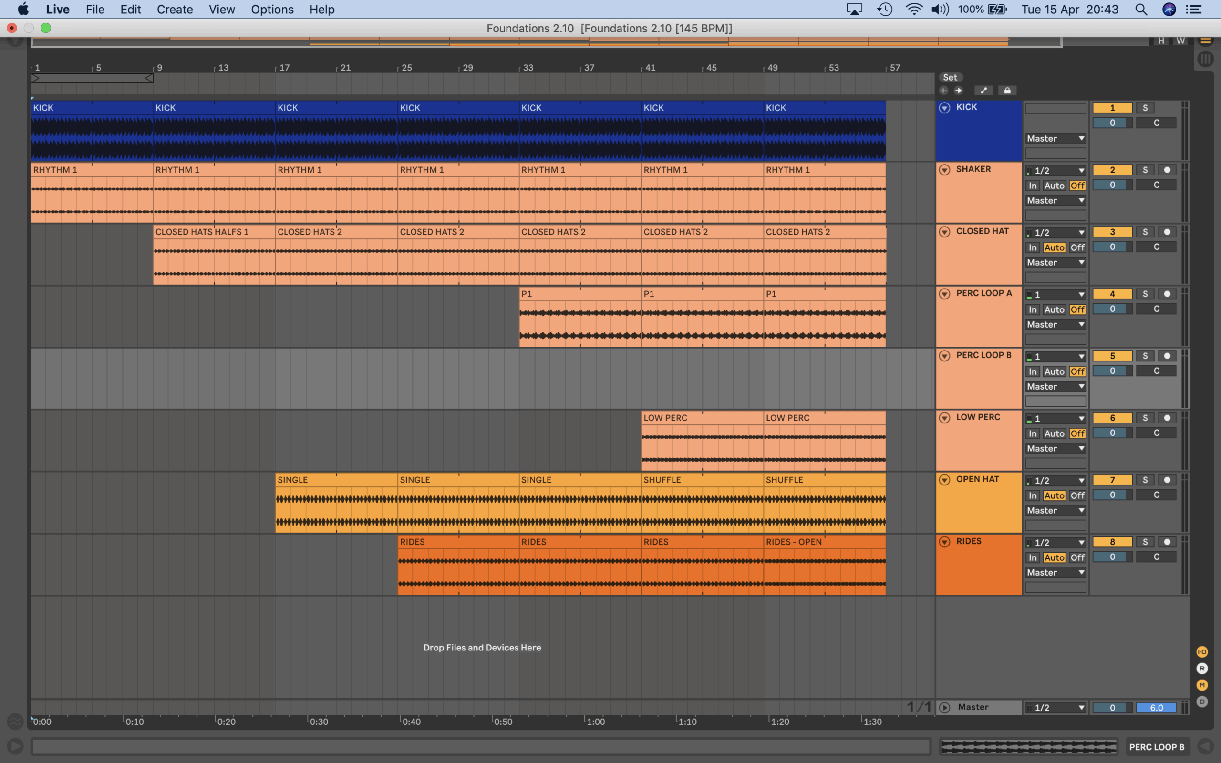Open LOW PERC input channel dropdown

[1055, 419]
